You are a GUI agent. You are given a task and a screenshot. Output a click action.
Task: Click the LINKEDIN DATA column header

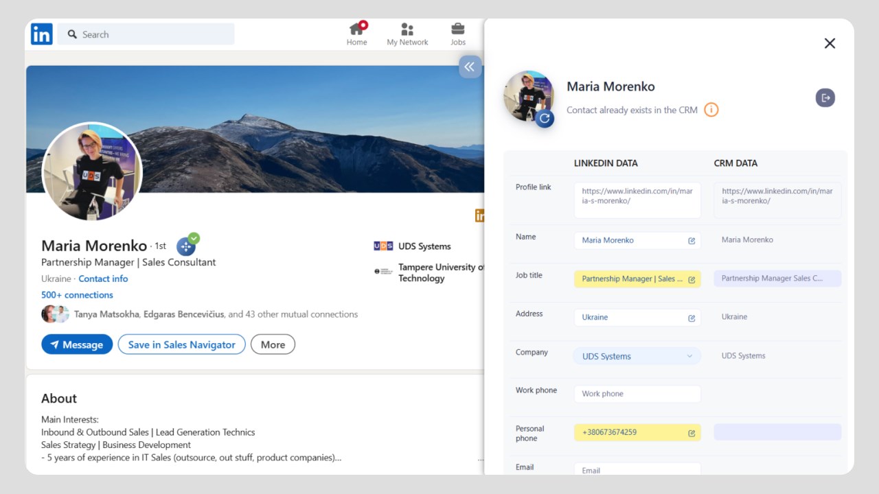click(x=606, y=163)
